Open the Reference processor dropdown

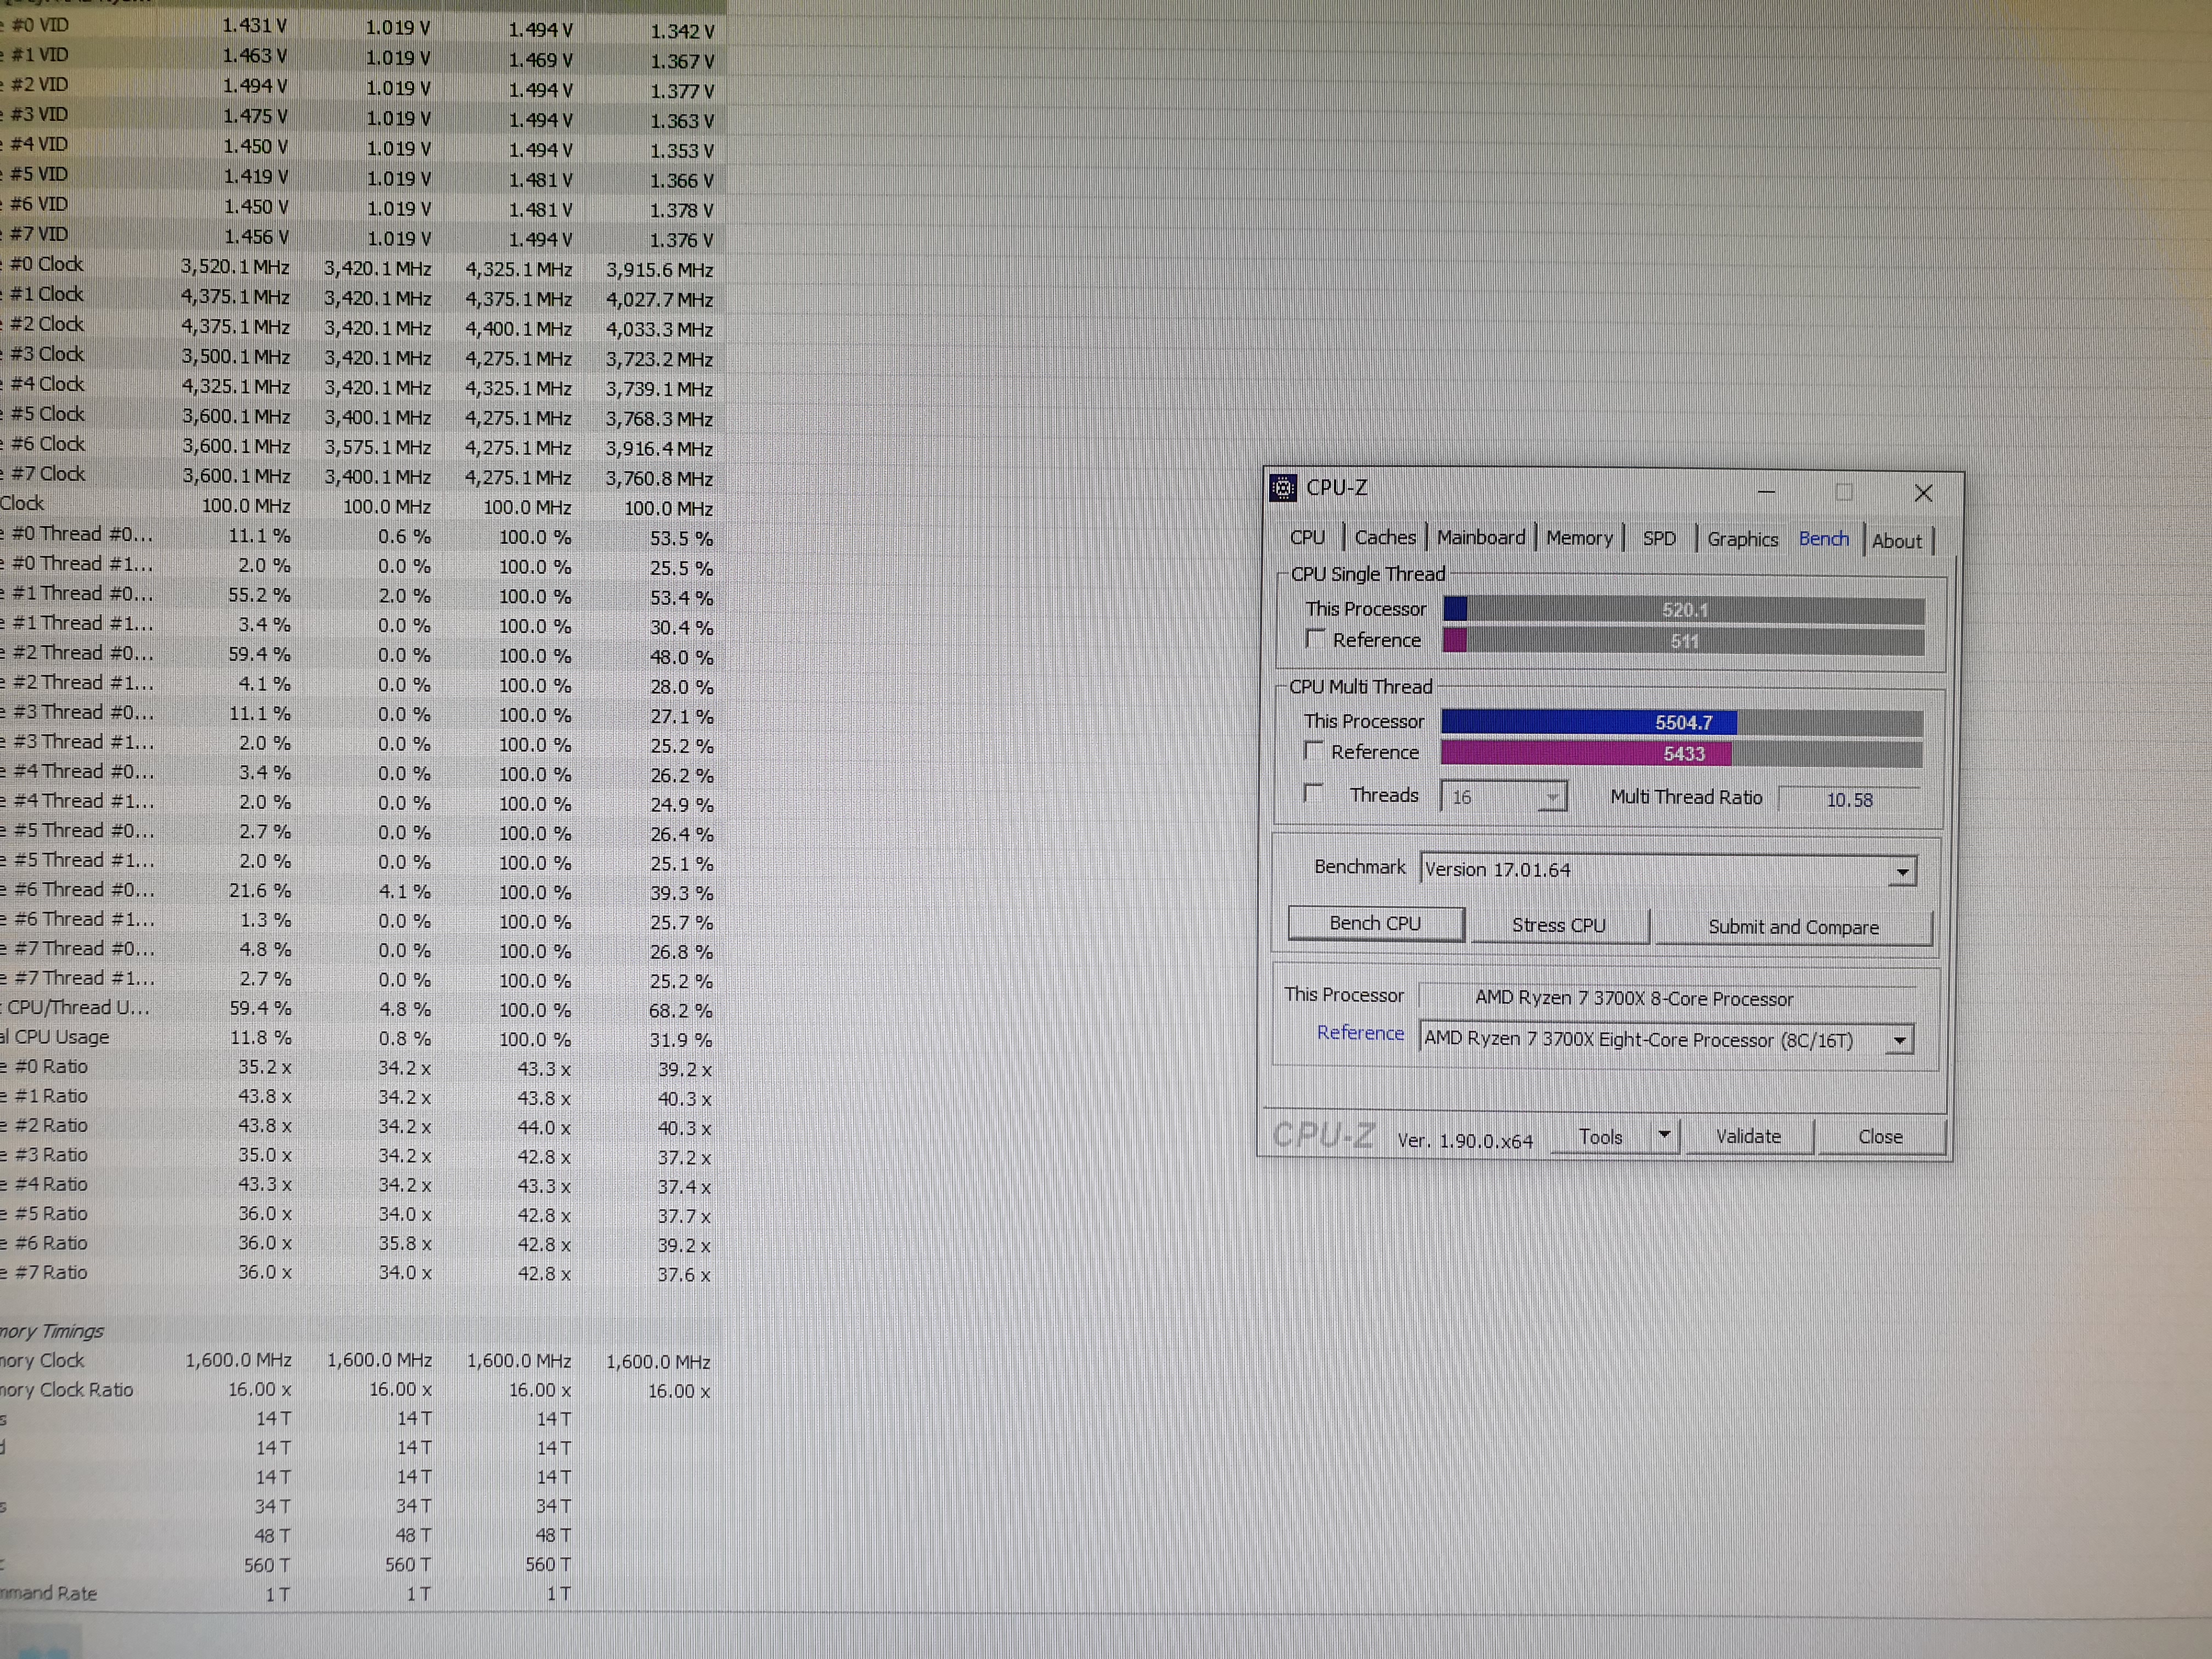point(1898,1041)
